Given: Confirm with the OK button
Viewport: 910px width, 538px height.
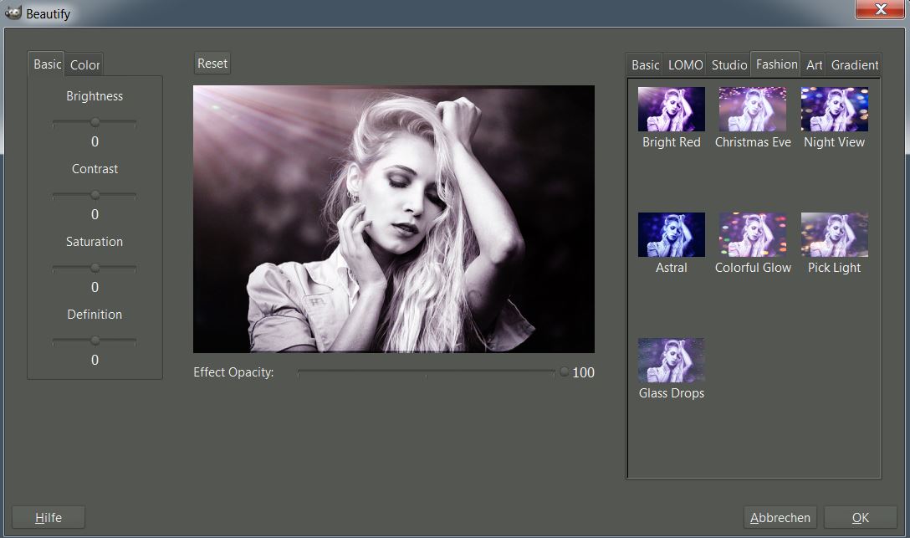Looking at the screenshot, I should point(860,517).
